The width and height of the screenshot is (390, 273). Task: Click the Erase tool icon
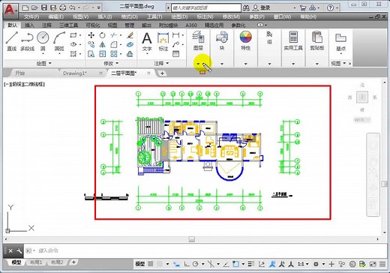[x=130, y=35]
